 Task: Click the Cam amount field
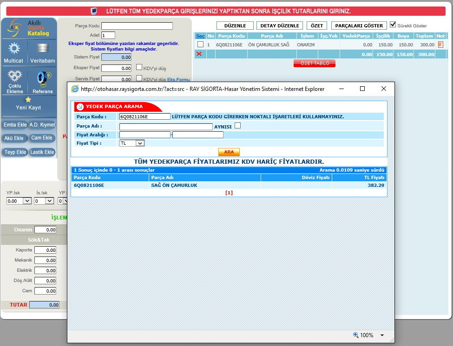click(x=46, y=291)
